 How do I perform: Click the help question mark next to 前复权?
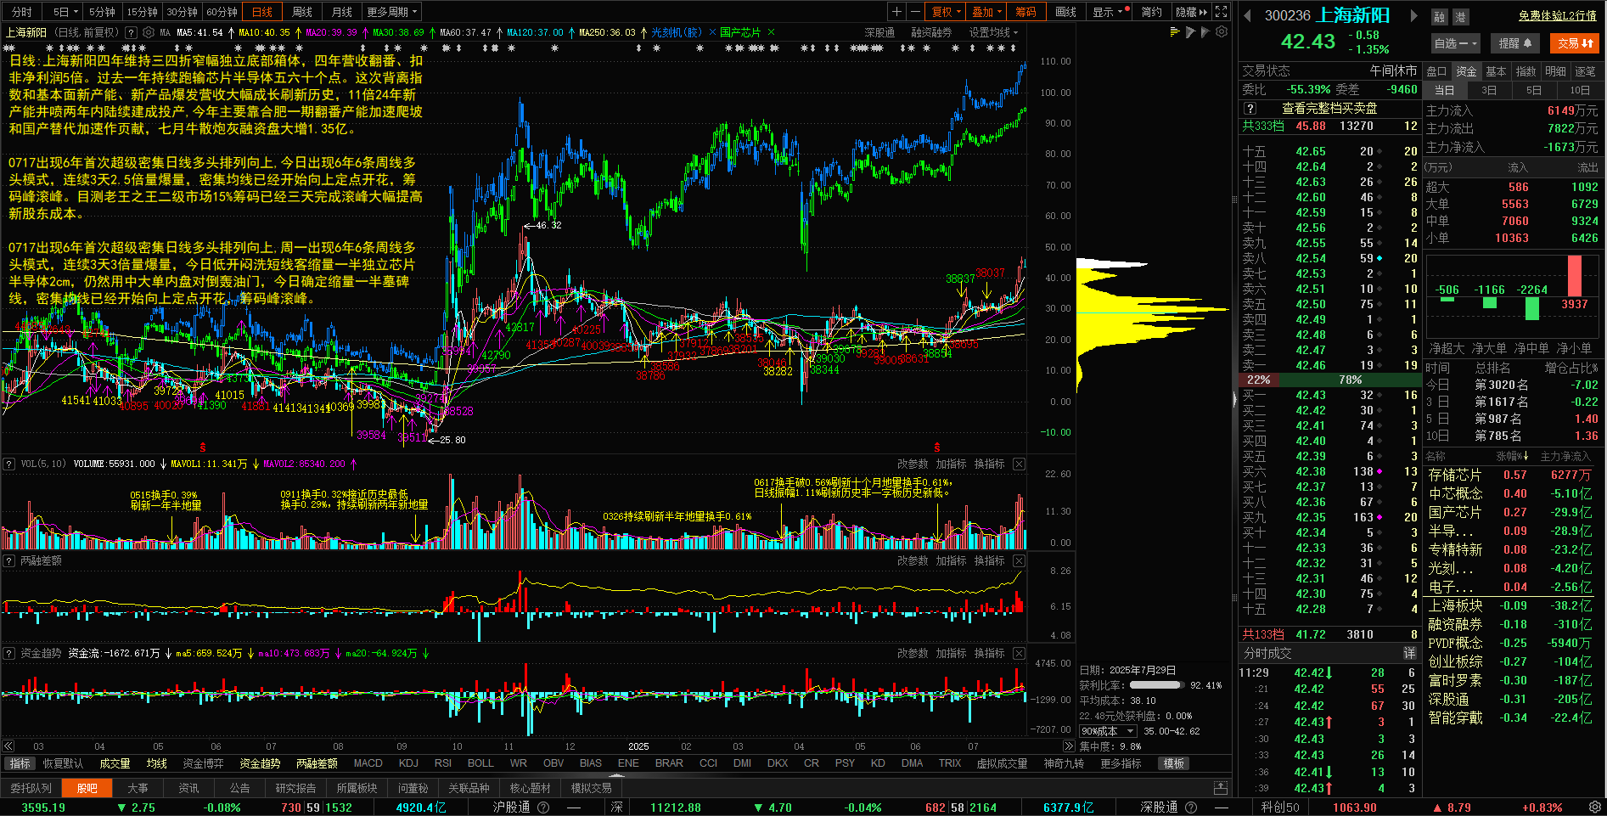click(x=129, y=32)
